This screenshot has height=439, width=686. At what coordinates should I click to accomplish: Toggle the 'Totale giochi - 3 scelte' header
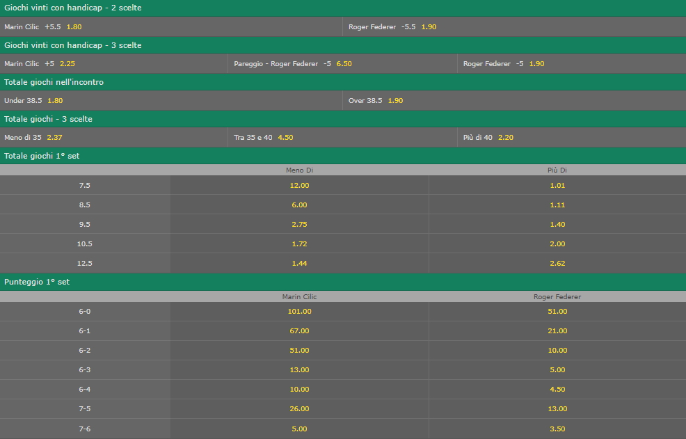342,119
